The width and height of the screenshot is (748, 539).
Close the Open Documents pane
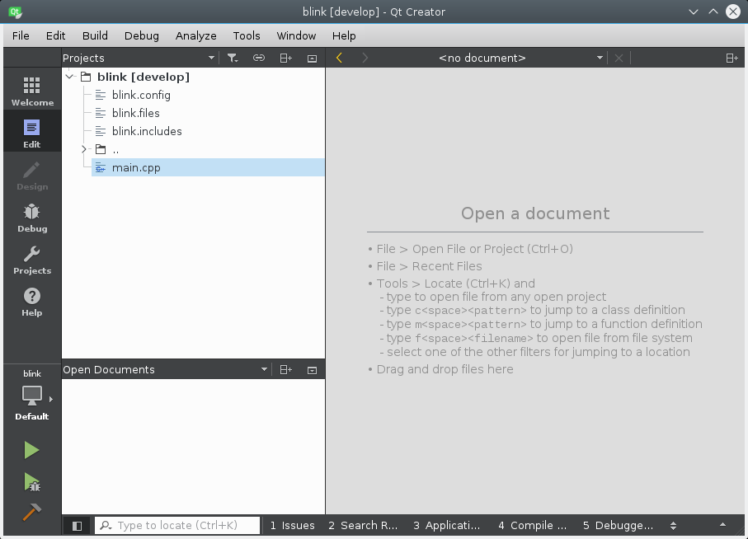(312, 370)
